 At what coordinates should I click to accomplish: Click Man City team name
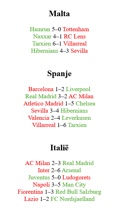point(74,185)
